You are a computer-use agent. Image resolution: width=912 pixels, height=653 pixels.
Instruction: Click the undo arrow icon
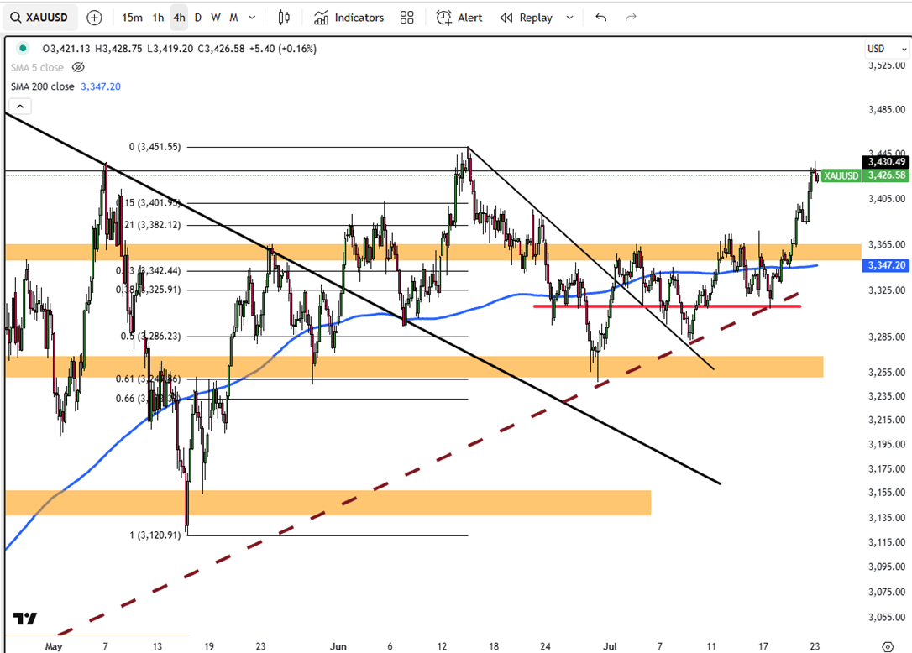(x=600, y=18)
